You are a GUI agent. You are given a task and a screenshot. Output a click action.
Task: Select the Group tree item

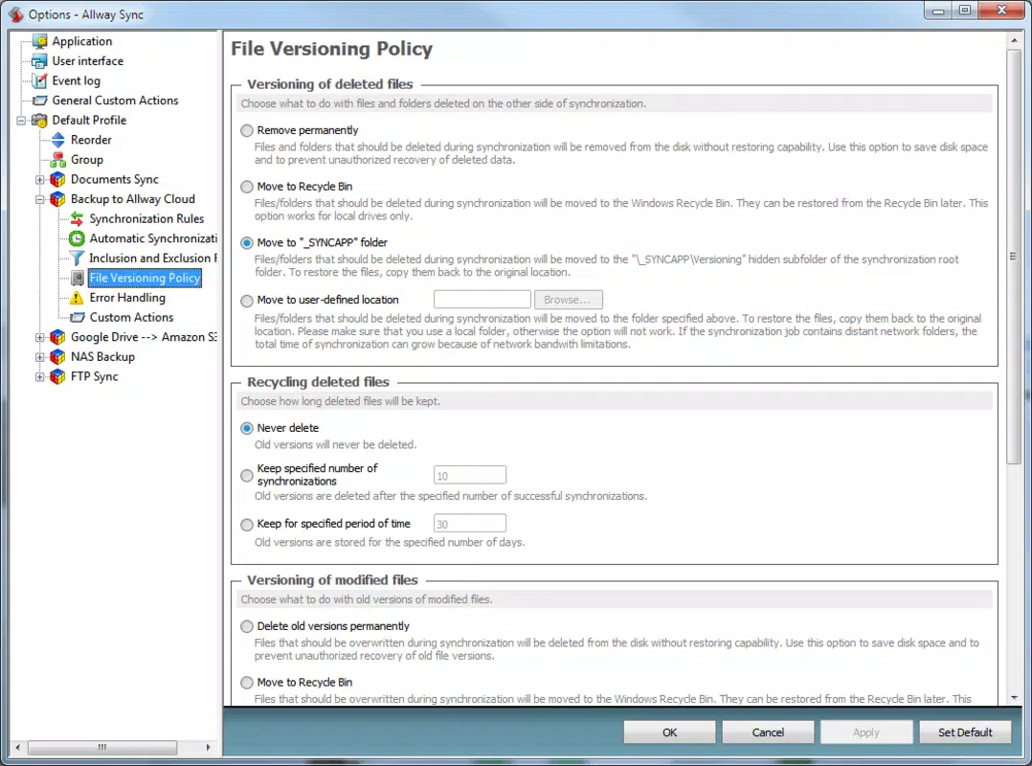[87, 159]
